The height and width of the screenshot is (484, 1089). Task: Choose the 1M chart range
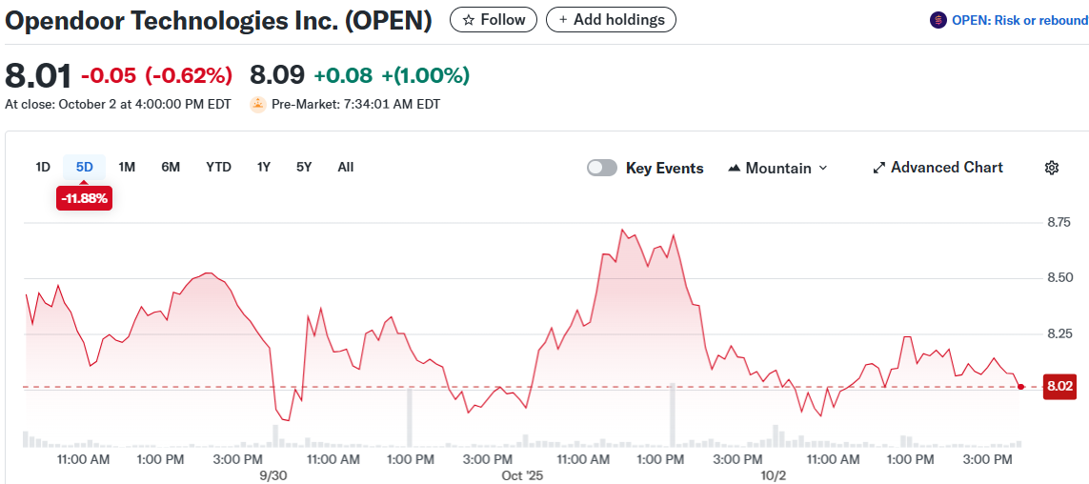[127, 167]
